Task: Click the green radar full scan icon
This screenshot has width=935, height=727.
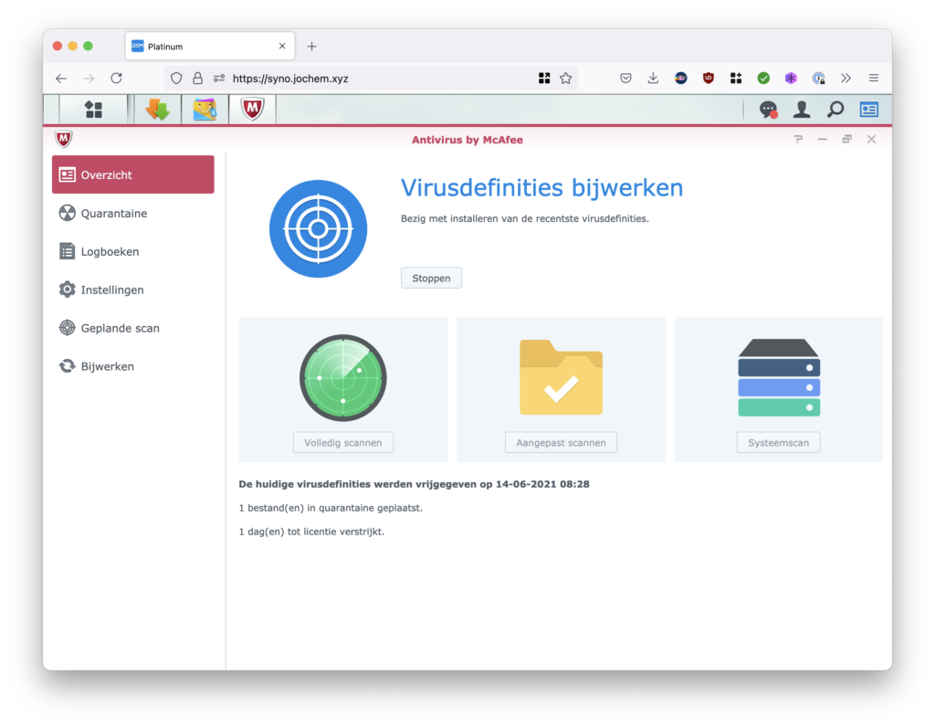Action: click(343, 377)
